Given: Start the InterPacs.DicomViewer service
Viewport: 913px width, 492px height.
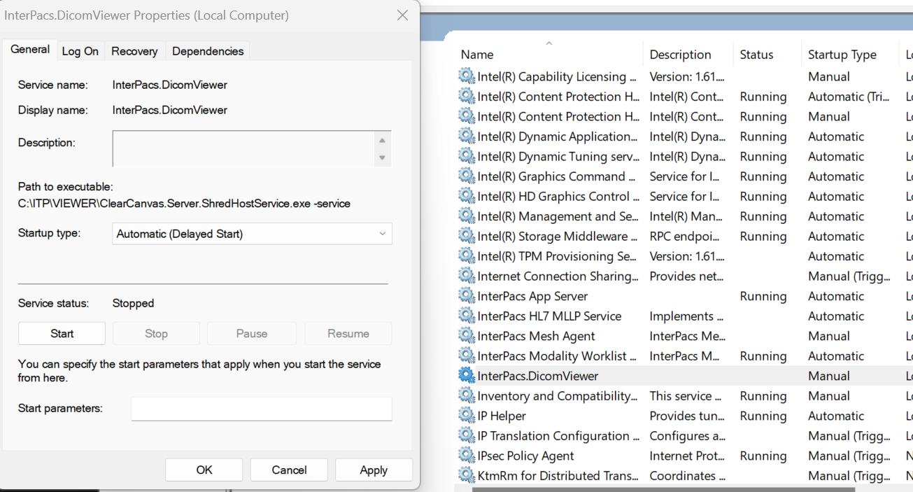Looking at the screenshot, I should 62,334.
